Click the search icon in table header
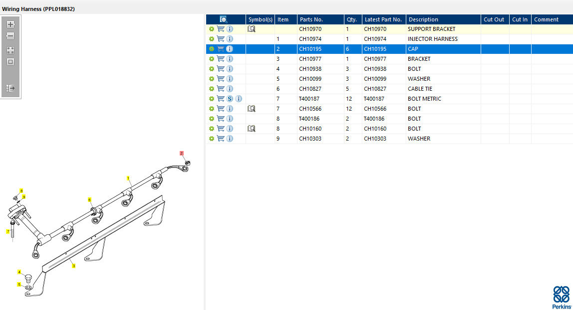Viewport: 573px width, 310px height. click(224, 19)
